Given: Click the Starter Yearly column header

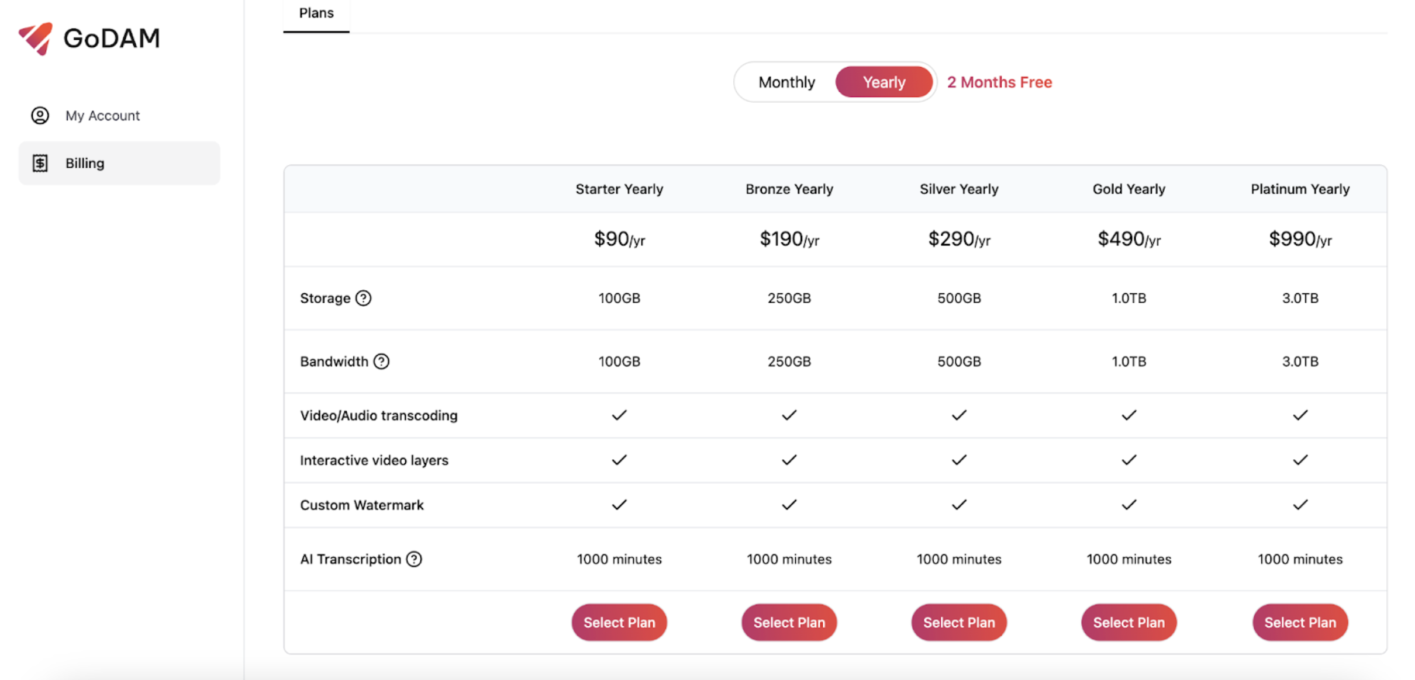Looking at the screenshot, I should [619, 189].
